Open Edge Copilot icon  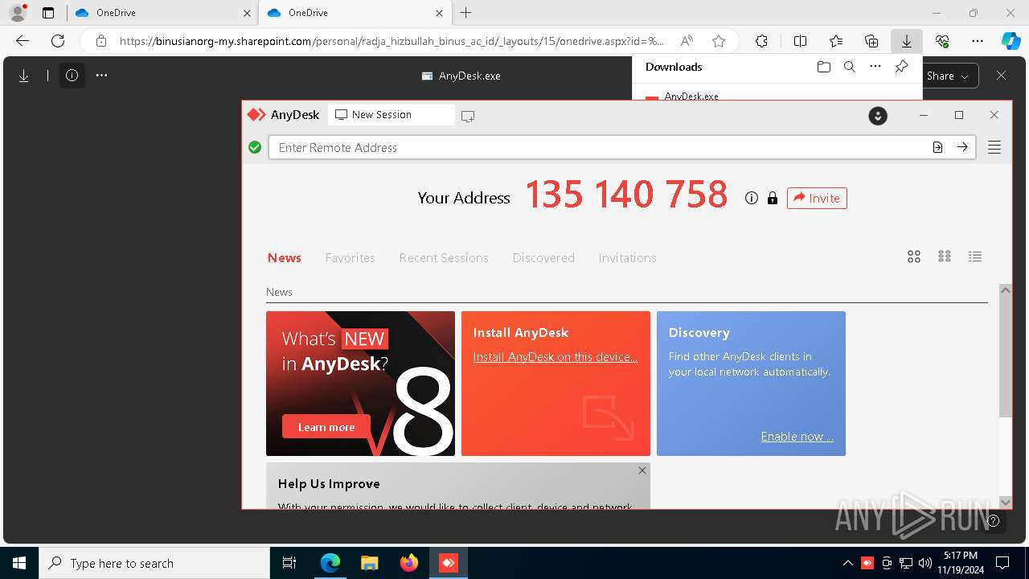pos(1011,41)
